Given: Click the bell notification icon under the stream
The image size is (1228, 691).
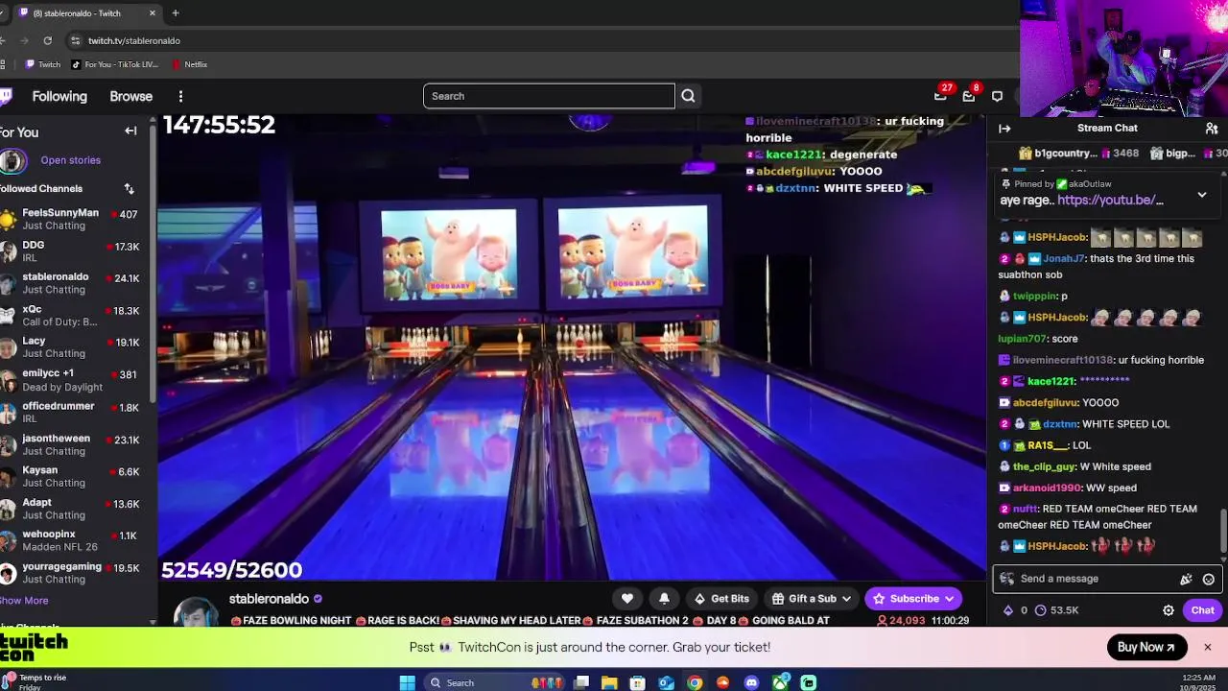Looking at the screenshot, I should tap(664, 599).
